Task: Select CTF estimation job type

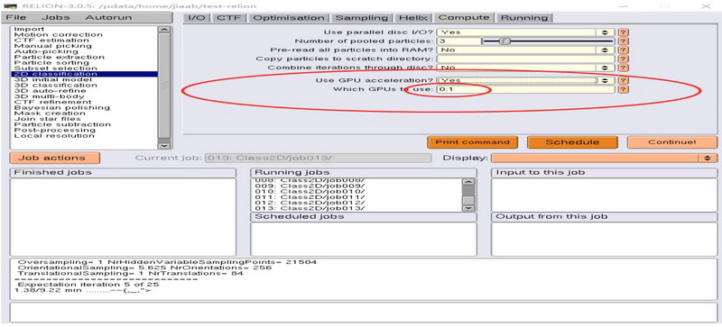Action: (84, 40)
